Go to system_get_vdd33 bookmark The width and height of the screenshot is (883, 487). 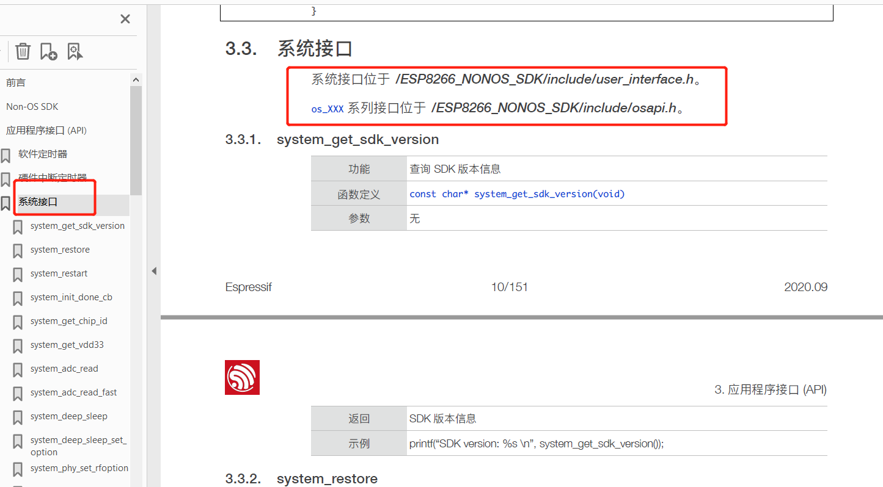pos(67,345)
